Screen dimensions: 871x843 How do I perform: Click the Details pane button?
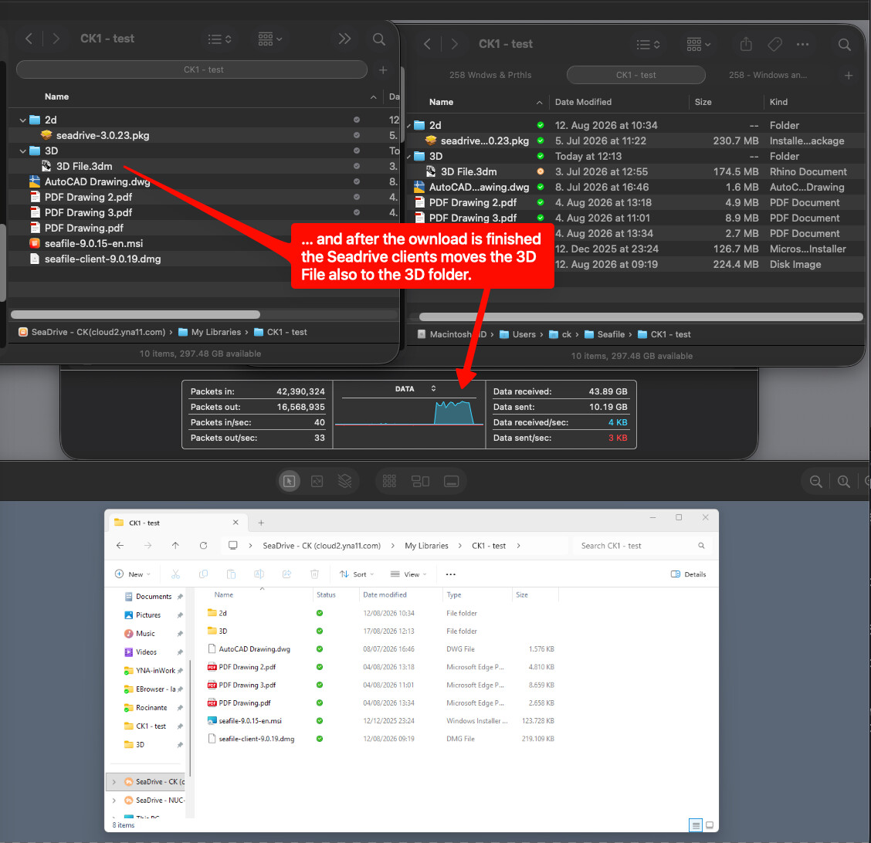click(688, 574)
